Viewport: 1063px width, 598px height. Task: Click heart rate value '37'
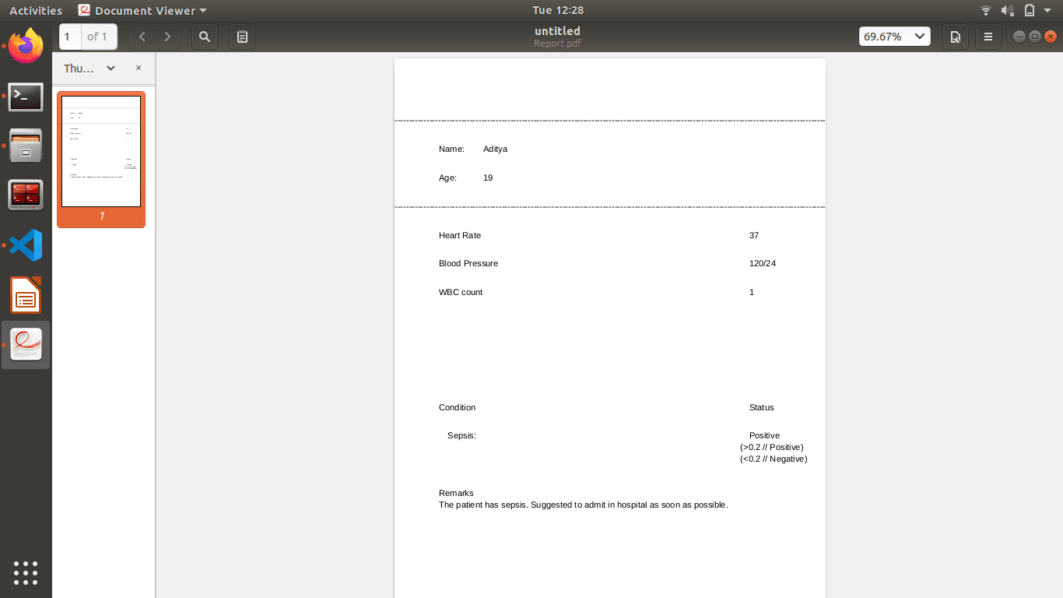754,235
